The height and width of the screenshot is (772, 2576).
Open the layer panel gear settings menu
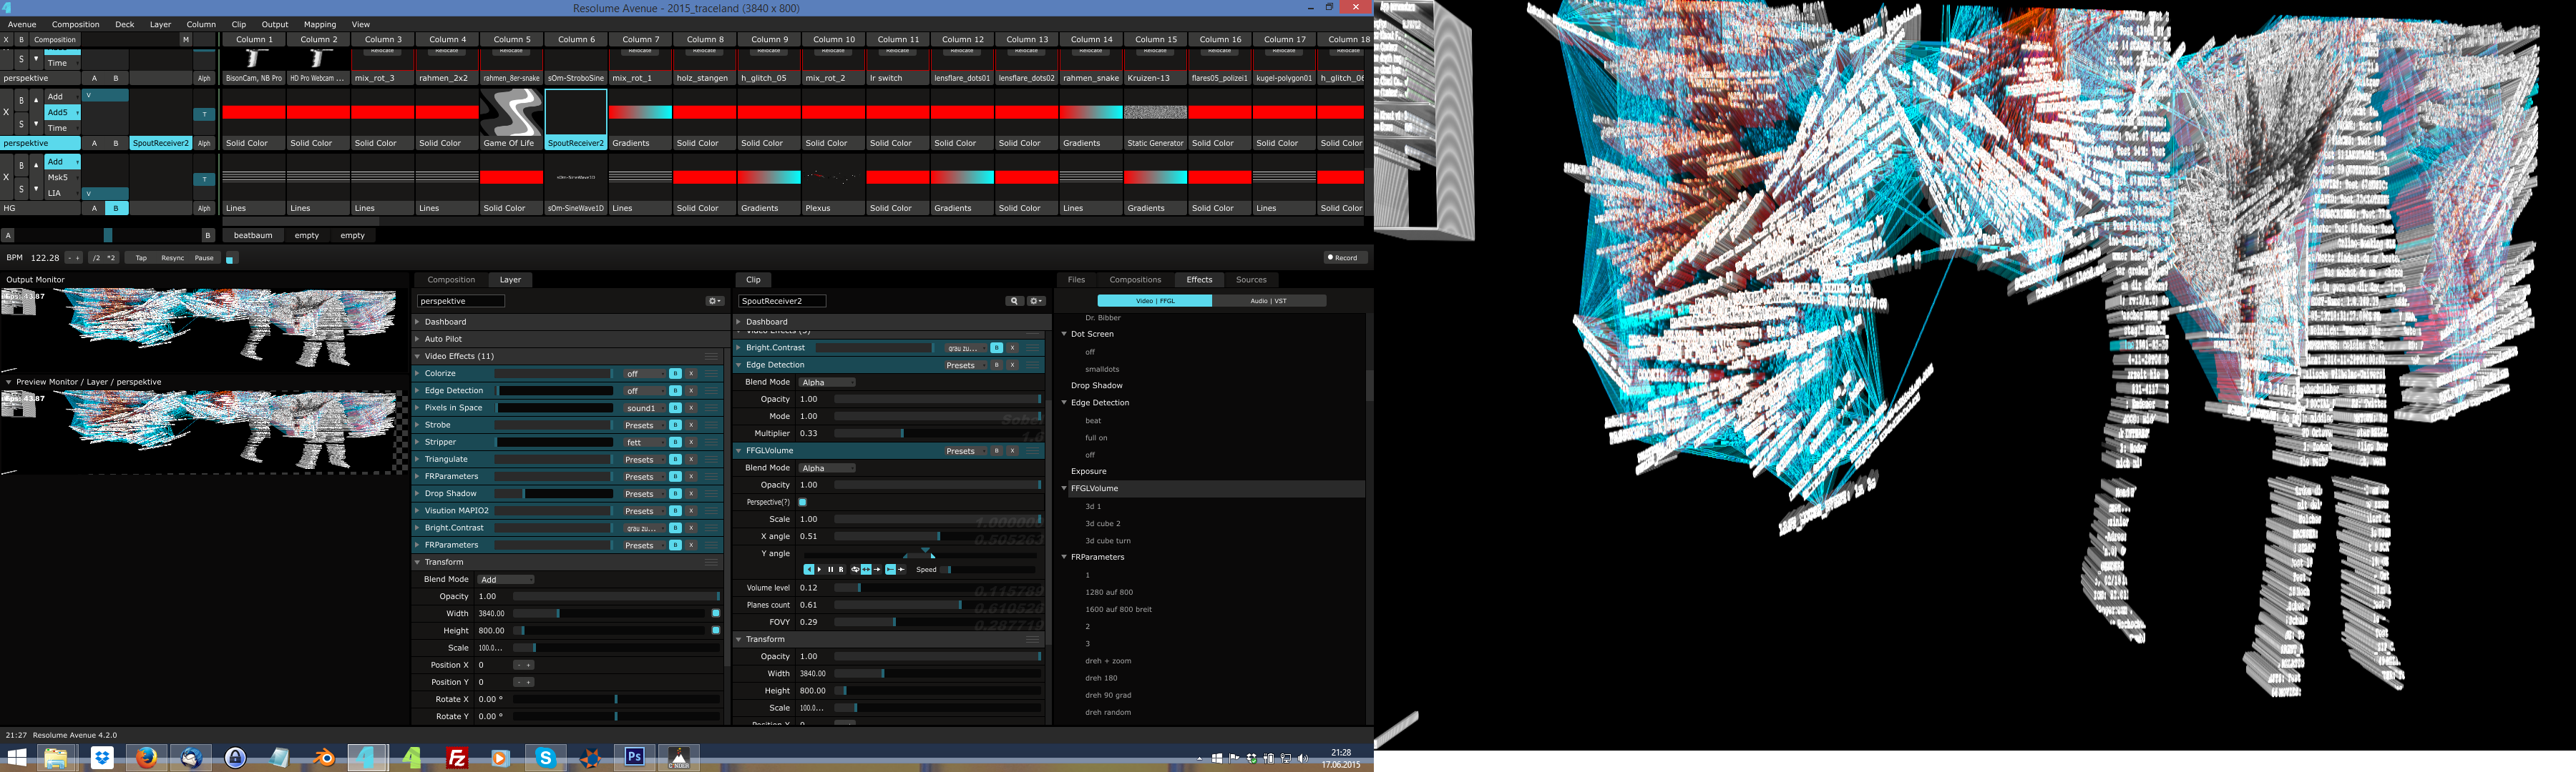714,301
